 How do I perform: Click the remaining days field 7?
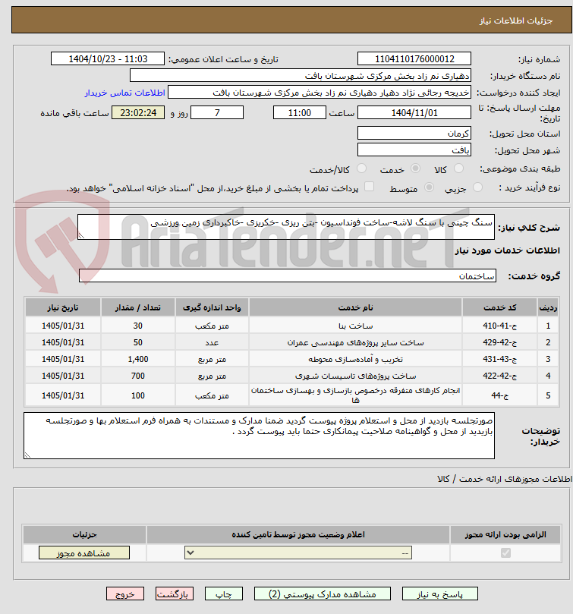pyautogui.click(x=217, y=113)
